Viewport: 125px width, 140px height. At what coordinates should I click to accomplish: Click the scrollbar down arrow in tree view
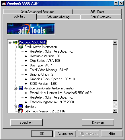(115, 110)
